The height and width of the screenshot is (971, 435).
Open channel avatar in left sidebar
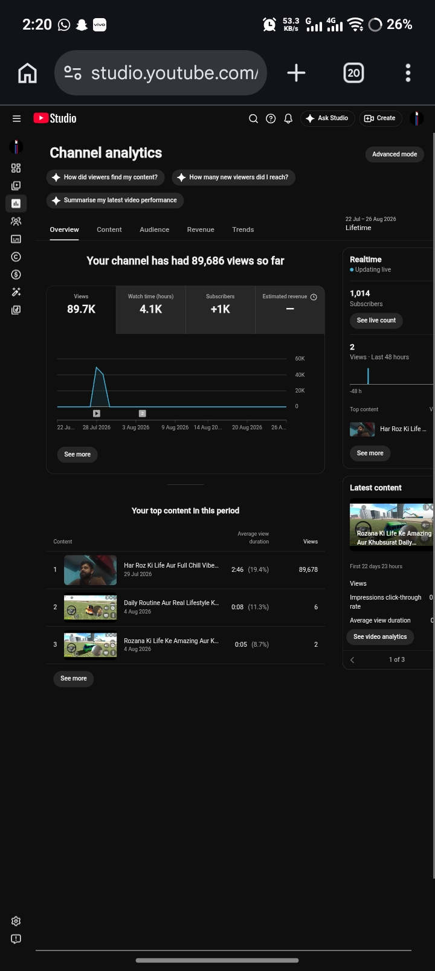pos(16,147)
